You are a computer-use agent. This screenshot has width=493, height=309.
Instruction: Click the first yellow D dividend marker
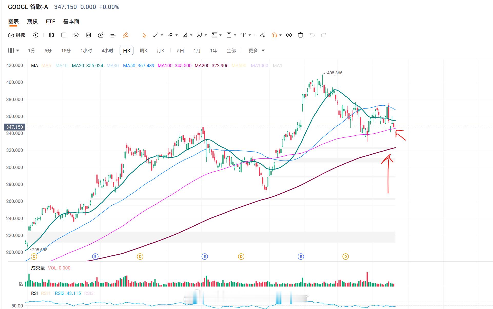pyautogui.click(x=34, y=256)
